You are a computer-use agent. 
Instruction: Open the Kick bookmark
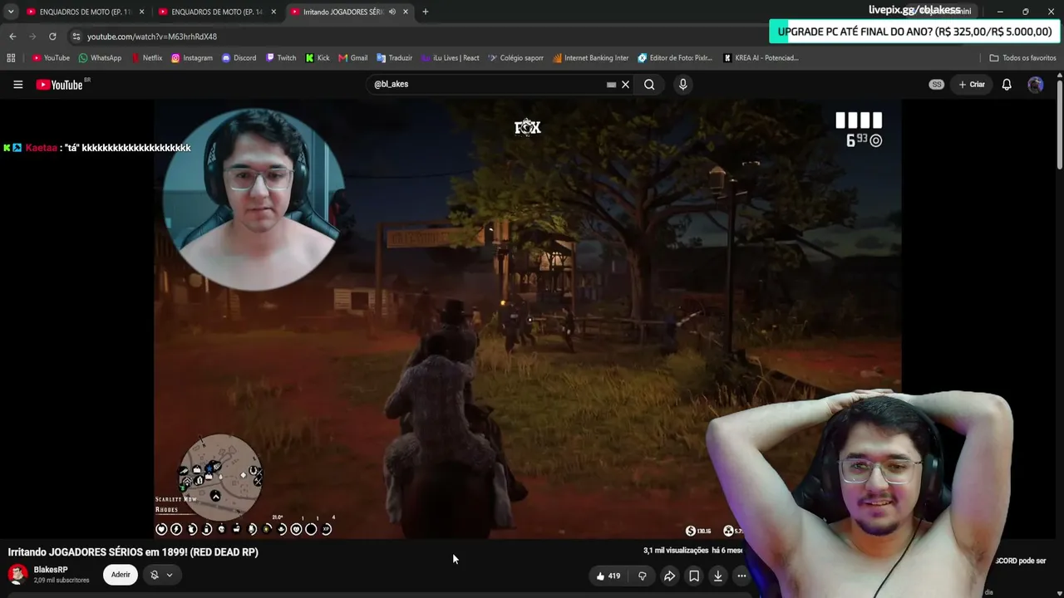(x=318, y=58)
